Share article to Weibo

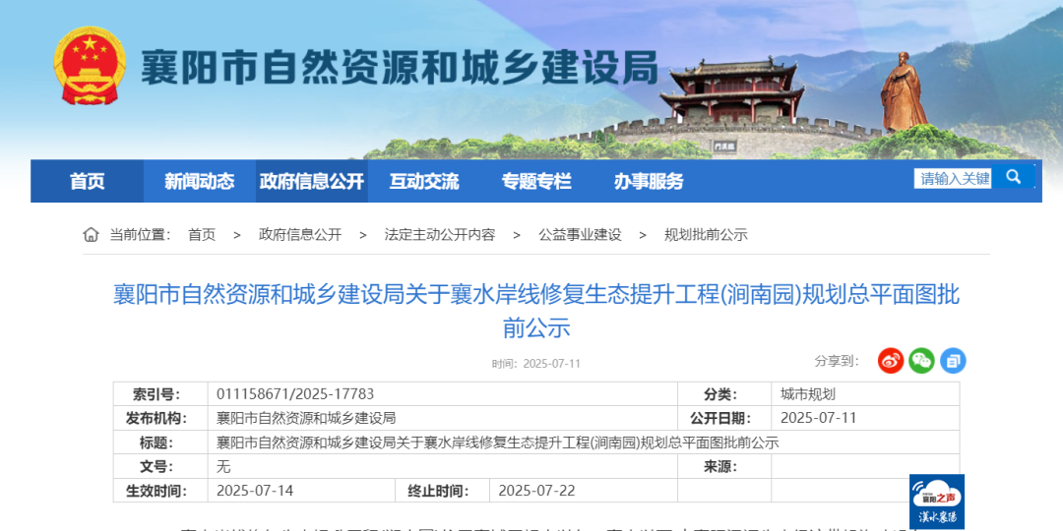point(891,360)
